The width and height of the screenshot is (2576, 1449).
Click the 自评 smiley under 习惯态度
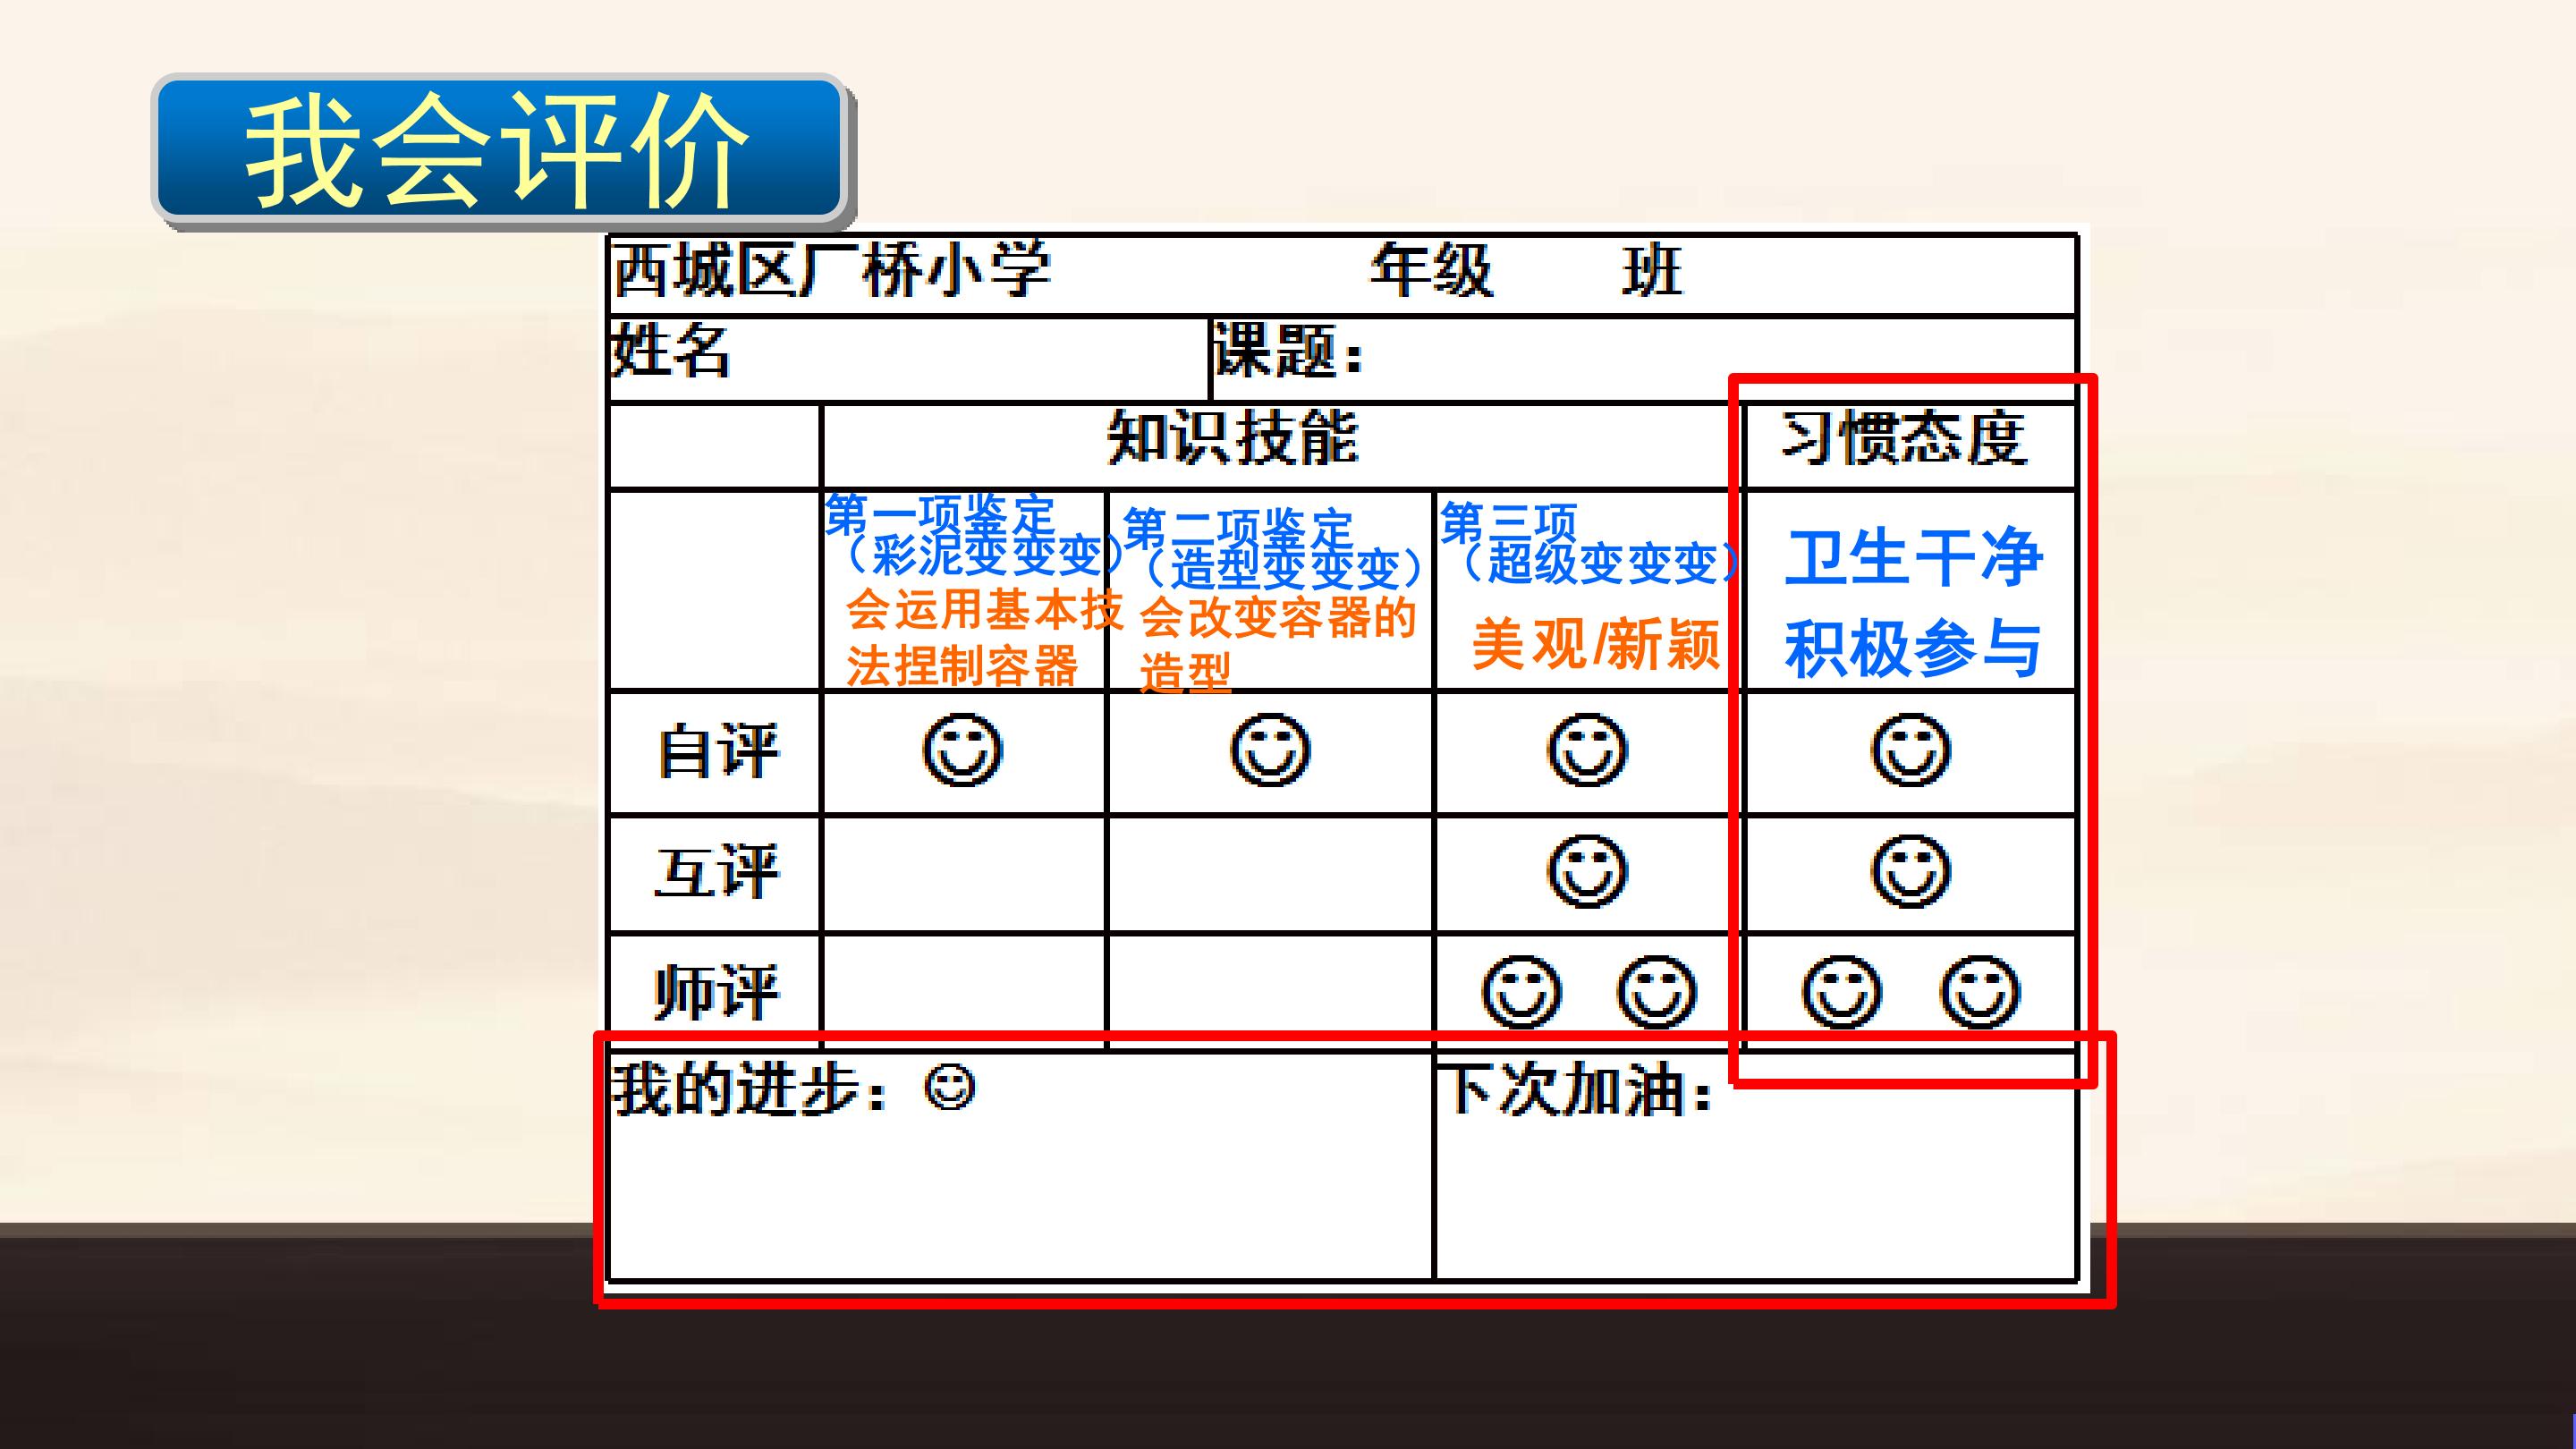click(1910, 751)
